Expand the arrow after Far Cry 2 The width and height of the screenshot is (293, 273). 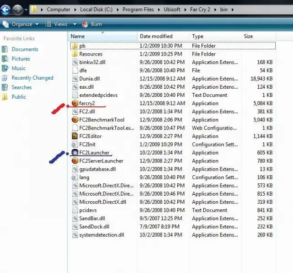215,10
